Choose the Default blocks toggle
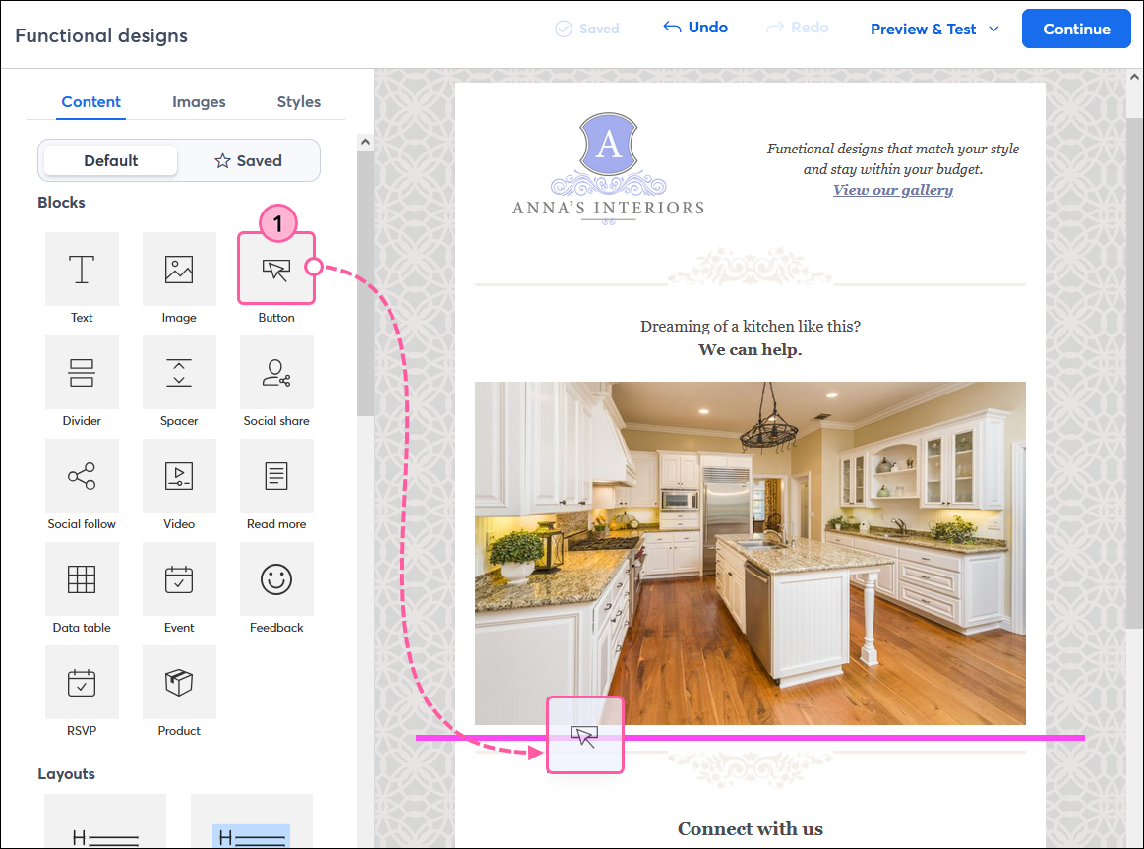The image size is (1144, 849). (111, 160)
